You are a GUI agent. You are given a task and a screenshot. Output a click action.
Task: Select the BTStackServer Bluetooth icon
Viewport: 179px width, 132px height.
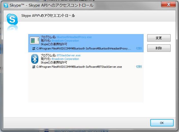point(35,59)
